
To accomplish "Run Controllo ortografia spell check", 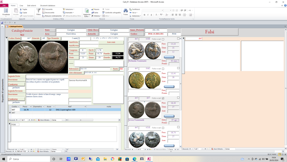I will click(x=112, y=13).
